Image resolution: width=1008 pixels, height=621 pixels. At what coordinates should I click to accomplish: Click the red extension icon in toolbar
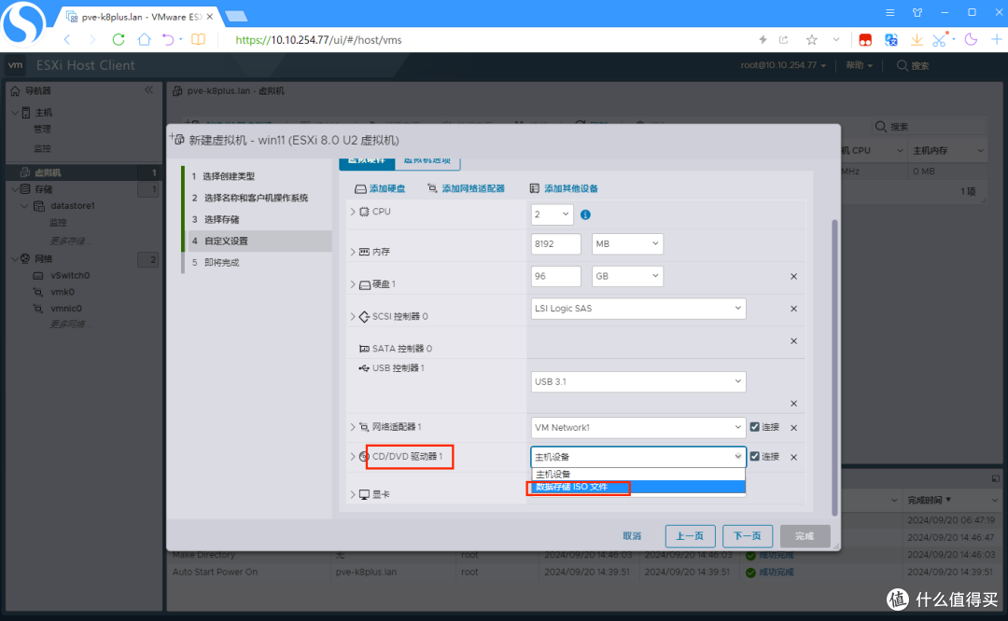pyautogui.click(x=865, y=40)
